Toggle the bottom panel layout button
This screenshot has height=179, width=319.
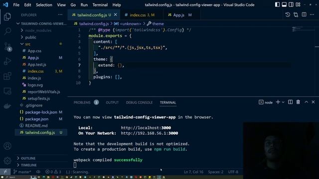pos(284,4)
